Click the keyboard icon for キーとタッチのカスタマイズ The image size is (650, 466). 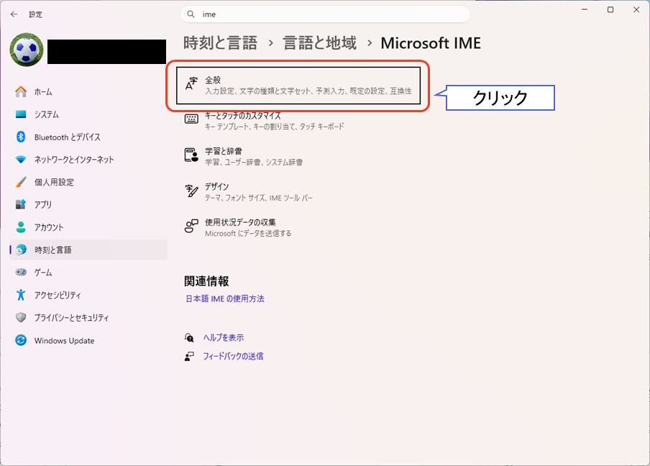(191, 119)
